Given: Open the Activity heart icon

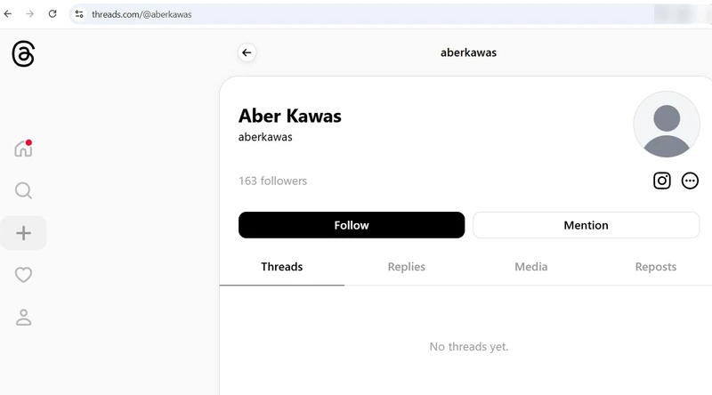Looking at the screenshot, I should click(23, 275).
